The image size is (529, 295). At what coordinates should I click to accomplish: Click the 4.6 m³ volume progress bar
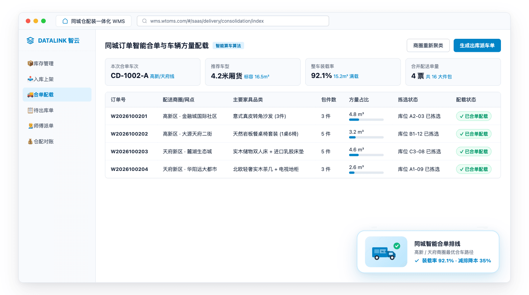pos(366,155)
